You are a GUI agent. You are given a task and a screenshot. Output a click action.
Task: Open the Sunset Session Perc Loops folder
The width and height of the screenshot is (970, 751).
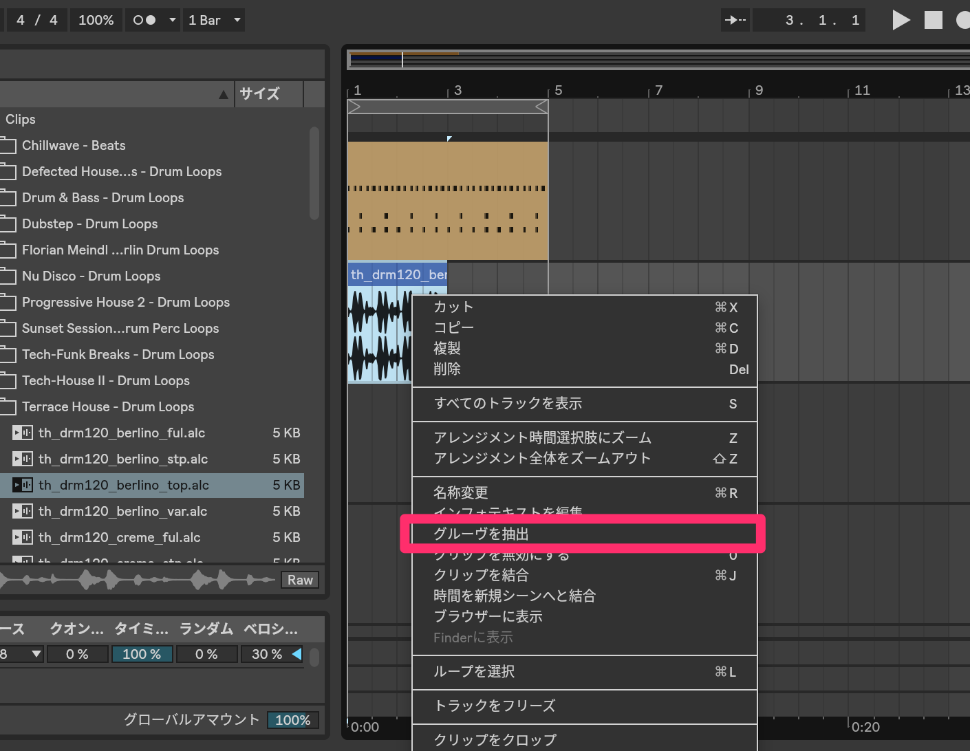pyautogui.click(x=152, y=329)
